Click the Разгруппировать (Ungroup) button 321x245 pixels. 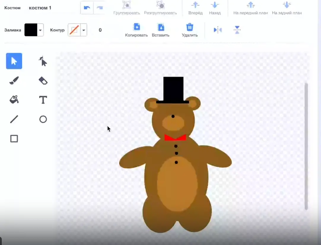[x=160, y=8]
